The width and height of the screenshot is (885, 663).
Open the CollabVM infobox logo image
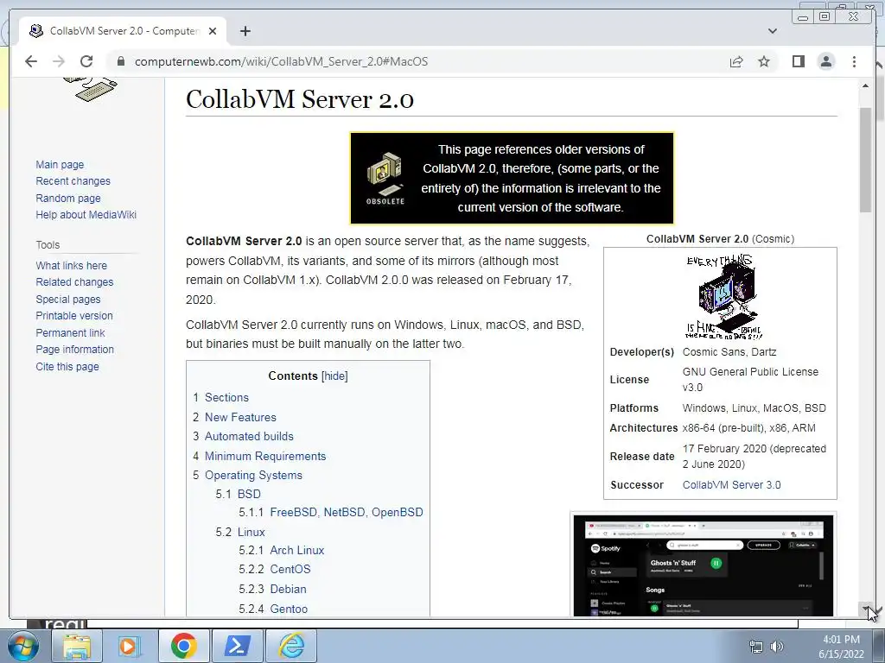724,297
